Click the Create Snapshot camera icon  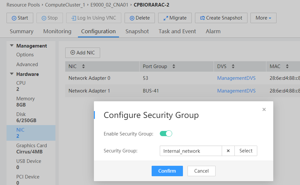click(202, 18)
